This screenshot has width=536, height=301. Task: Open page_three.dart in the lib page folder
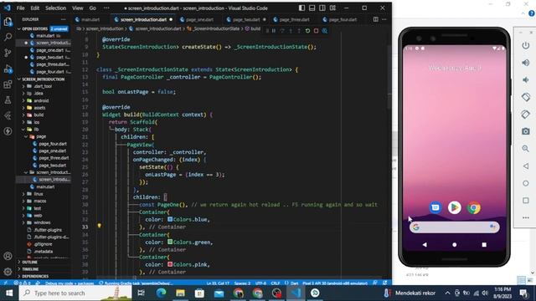pyautogui.click(x=54, y=158)
